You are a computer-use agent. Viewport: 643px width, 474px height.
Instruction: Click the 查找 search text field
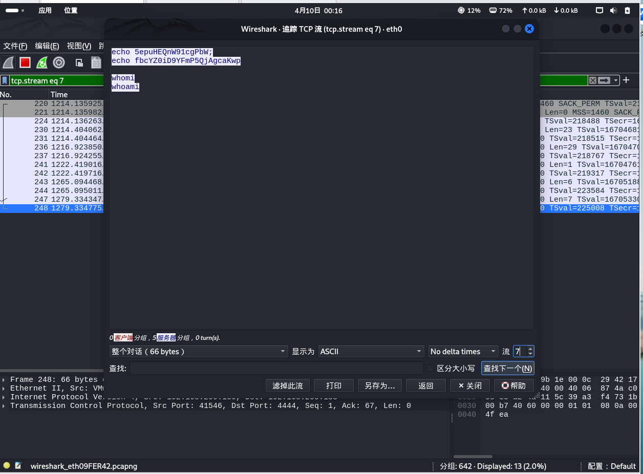(276, 368)
